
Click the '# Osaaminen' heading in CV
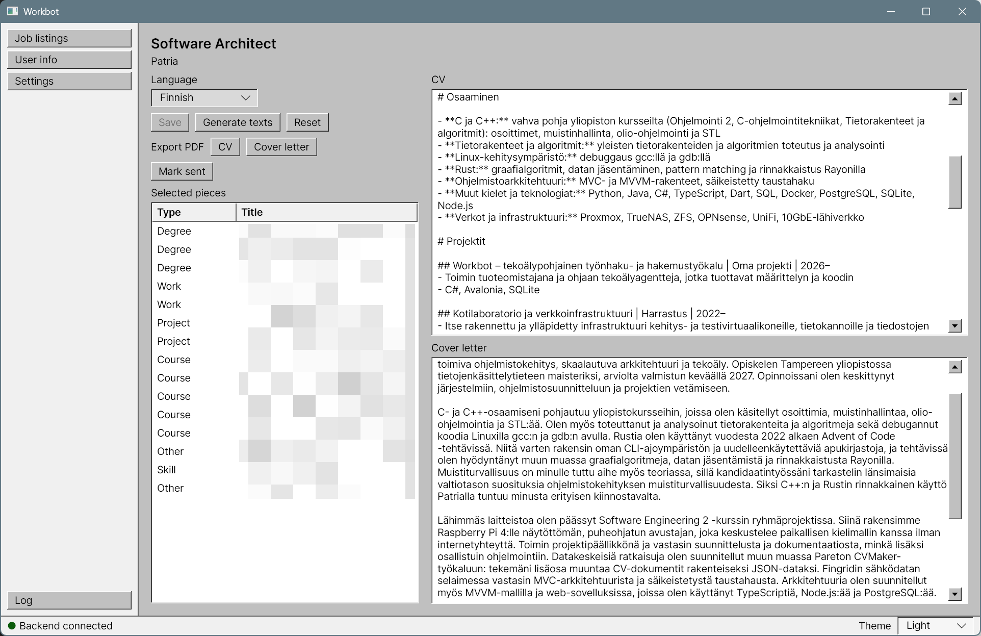468,97
